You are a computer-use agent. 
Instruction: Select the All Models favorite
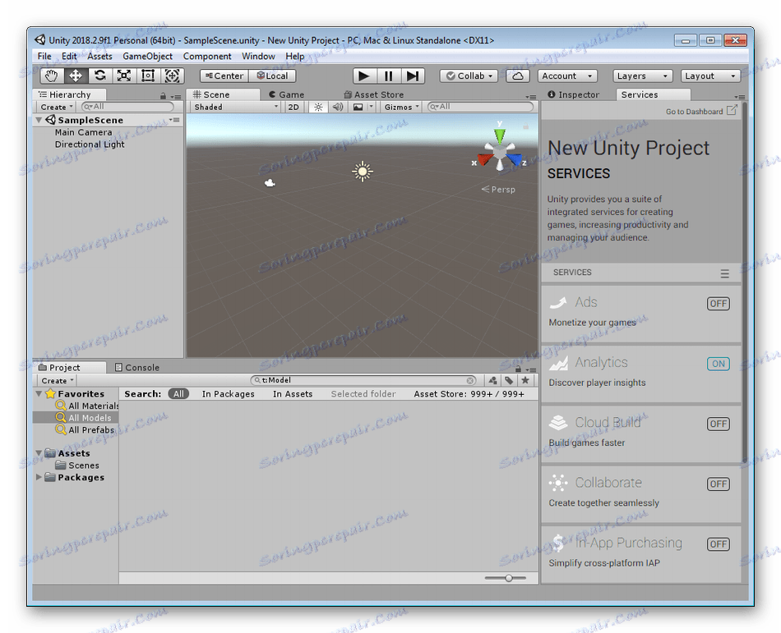[x=76, y=418]
